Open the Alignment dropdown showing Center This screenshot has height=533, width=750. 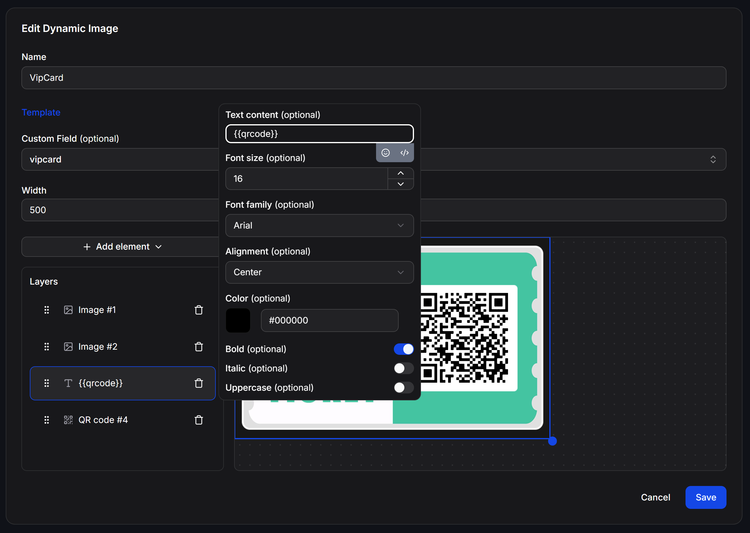tap(319, 272)
